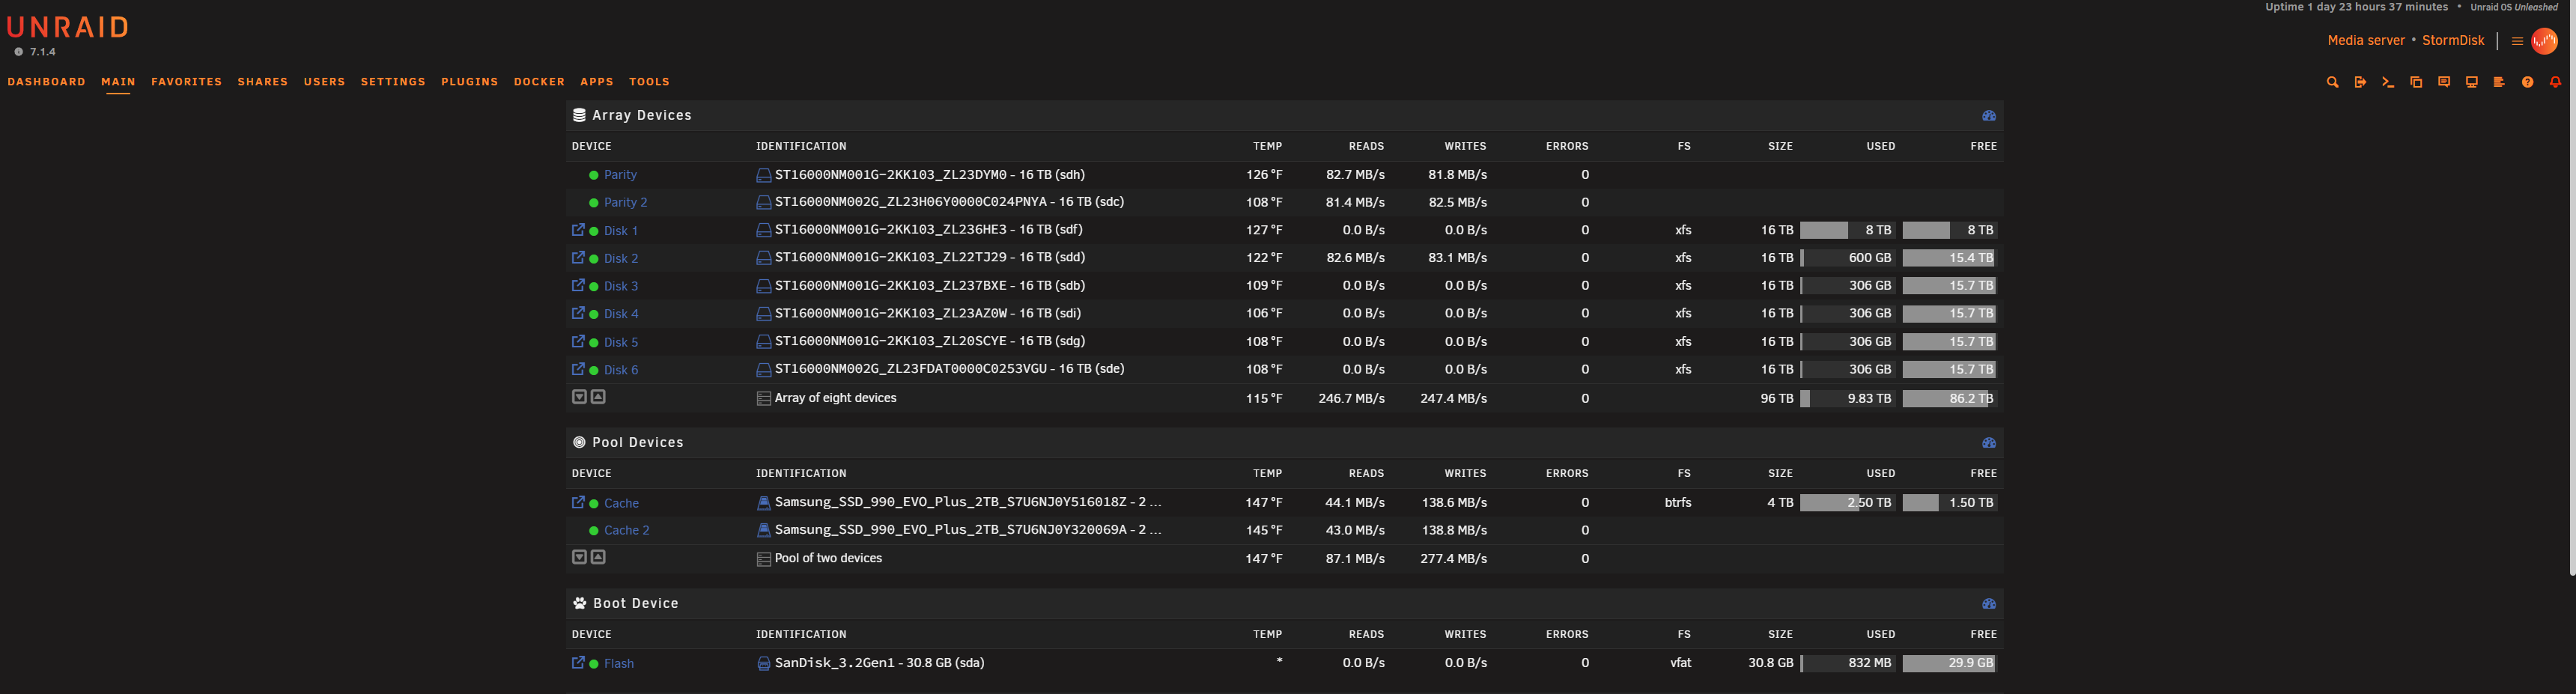Open the Parity 2 device link
This screenshot has width=2576, height=694.
pyautogui.click(x=625, y=203)
